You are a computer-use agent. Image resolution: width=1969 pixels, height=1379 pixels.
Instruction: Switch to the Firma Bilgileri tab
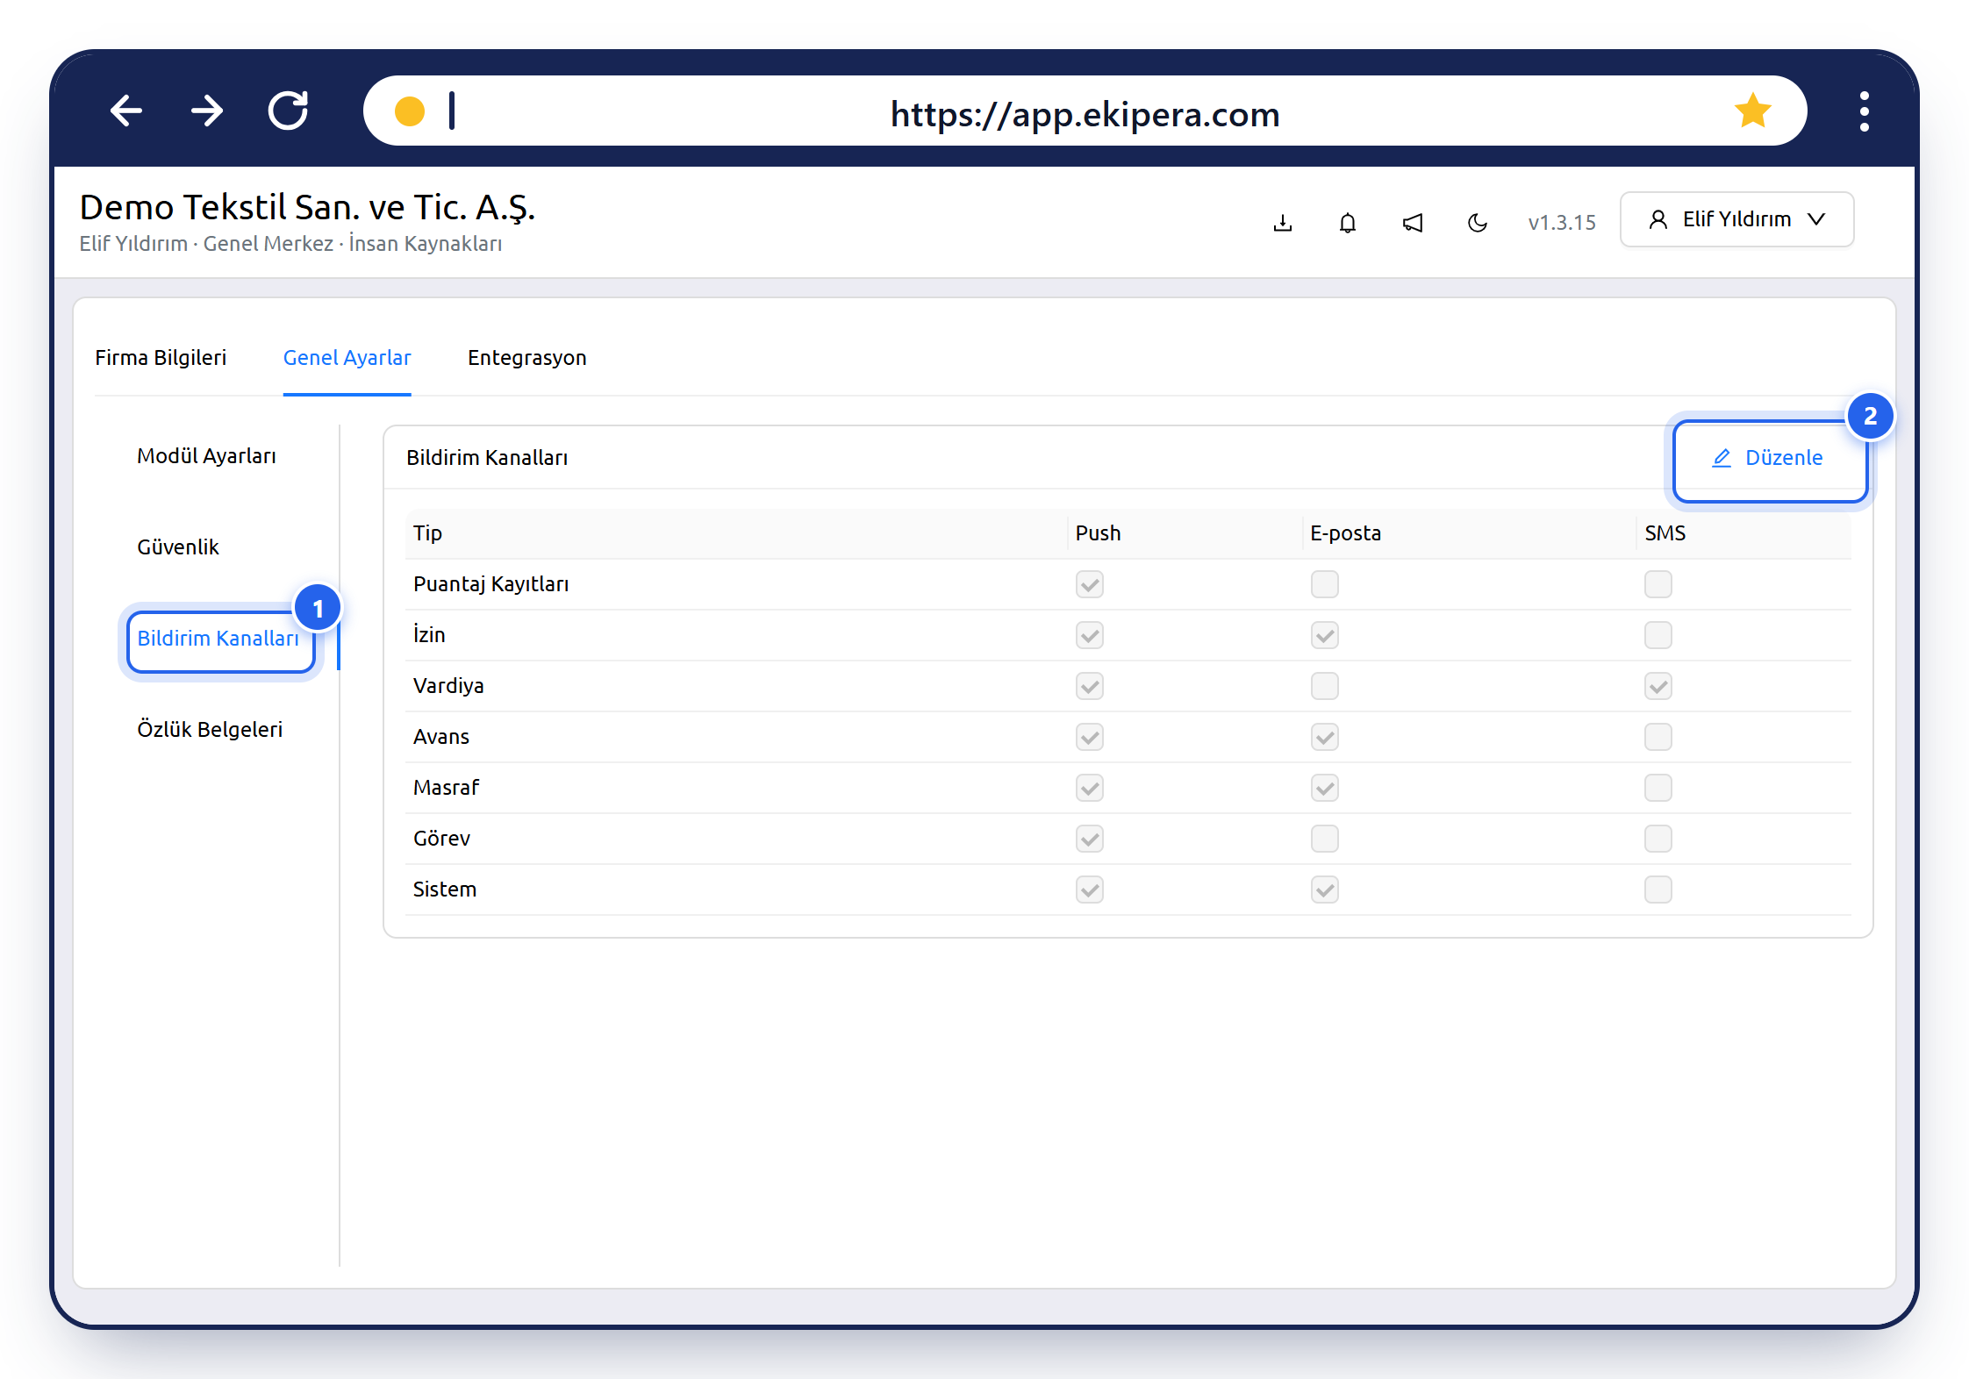(x=161, y=358)
